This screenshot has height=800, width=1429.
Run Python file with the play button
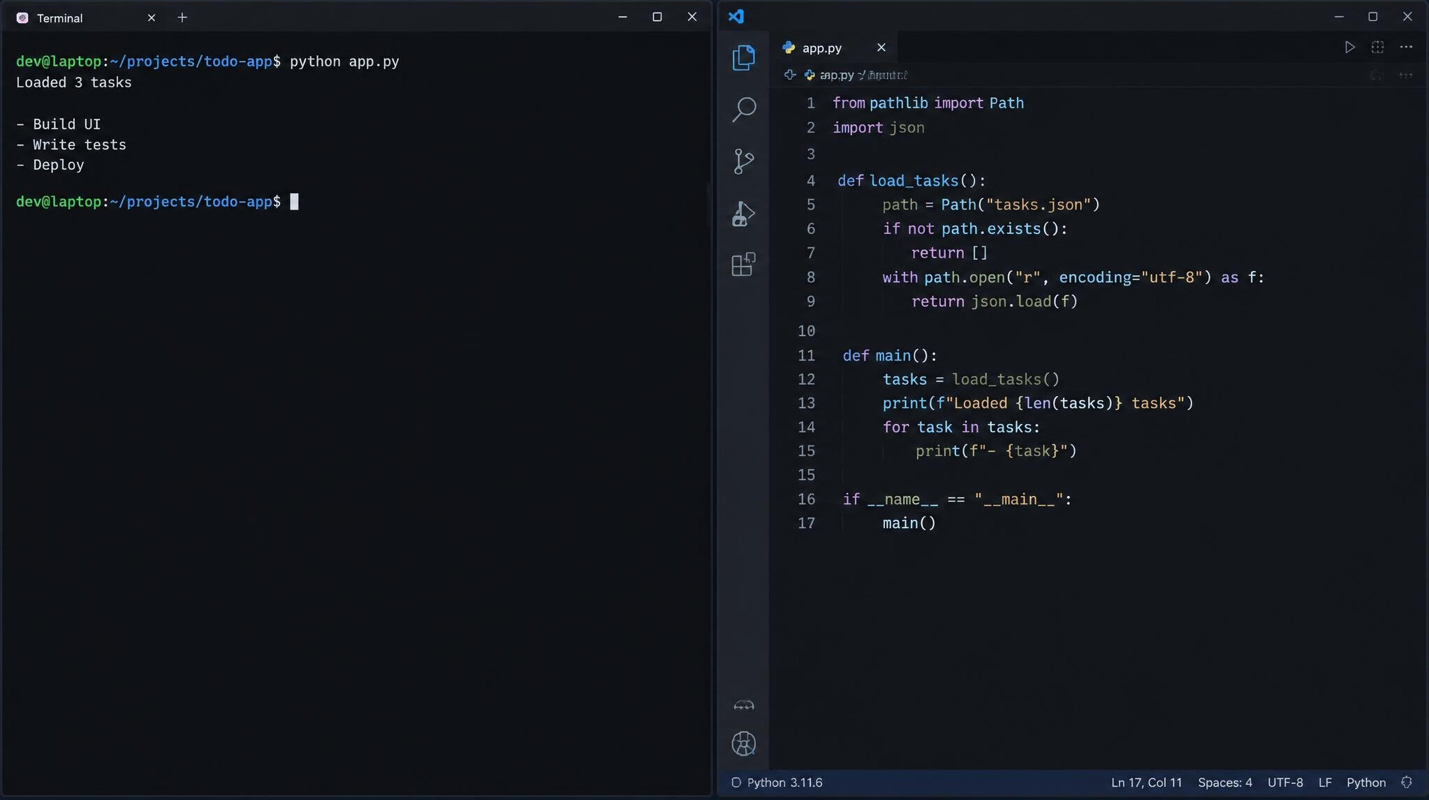pyautogui.click(x=1349, y=47)
